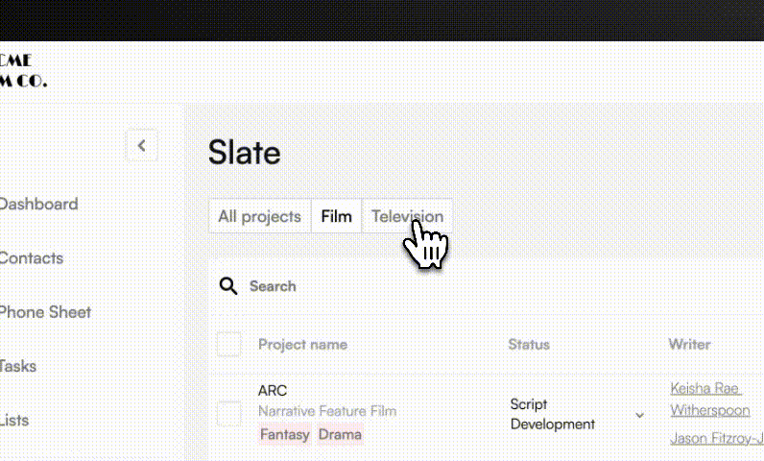Viewport: 764px width, 461px height.
Task: Click the Drama genre tag
Action: pyautogui.click(x=340, y=434)
